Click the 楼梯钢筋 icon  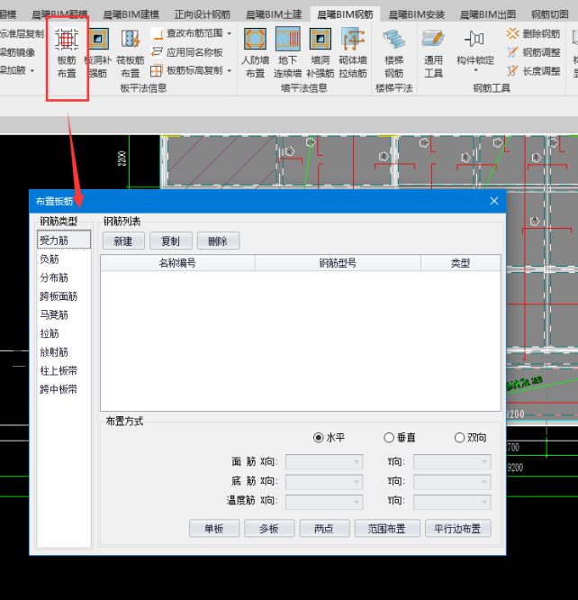point(394,50)
